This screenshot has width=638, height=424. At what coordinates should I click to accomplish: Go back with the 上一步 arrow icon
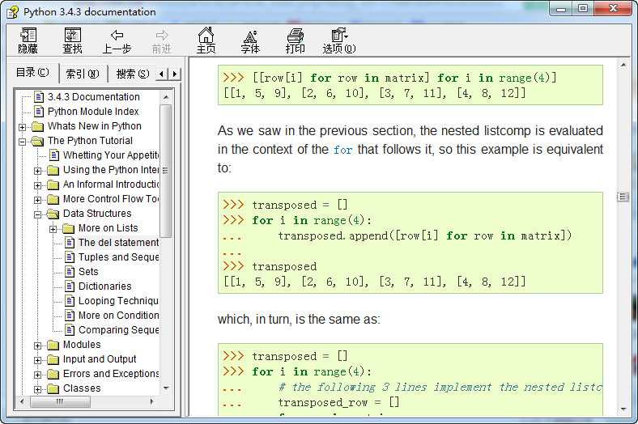coord(117,35)
